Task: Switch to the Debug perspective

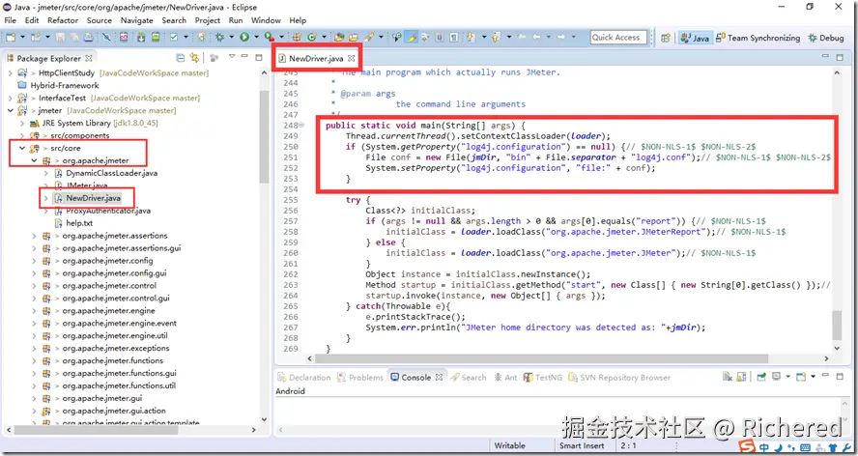Action: click(x=826, y=38)
